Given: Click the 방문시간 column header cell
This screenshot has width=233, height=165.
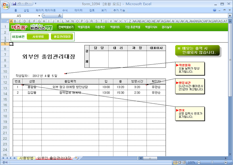Looking at the screenshot, I should [137, 81].
